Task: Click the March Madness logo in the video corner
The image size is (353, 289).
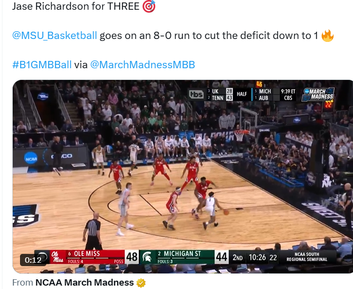Action: click(x=318, y=95)
